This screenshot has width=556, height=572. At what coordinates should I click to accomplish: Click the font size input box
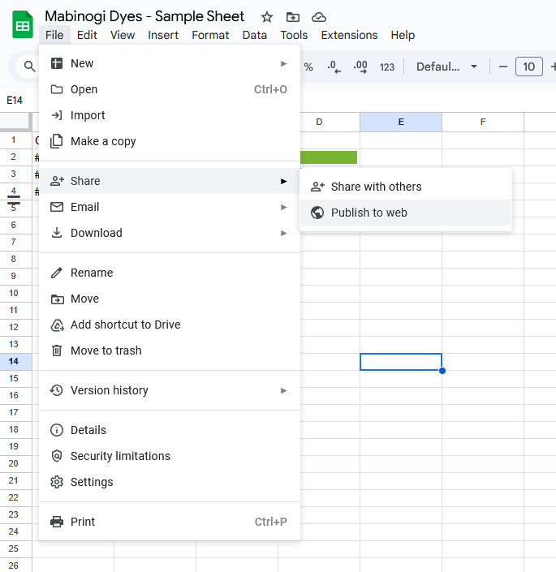(529, 67)
